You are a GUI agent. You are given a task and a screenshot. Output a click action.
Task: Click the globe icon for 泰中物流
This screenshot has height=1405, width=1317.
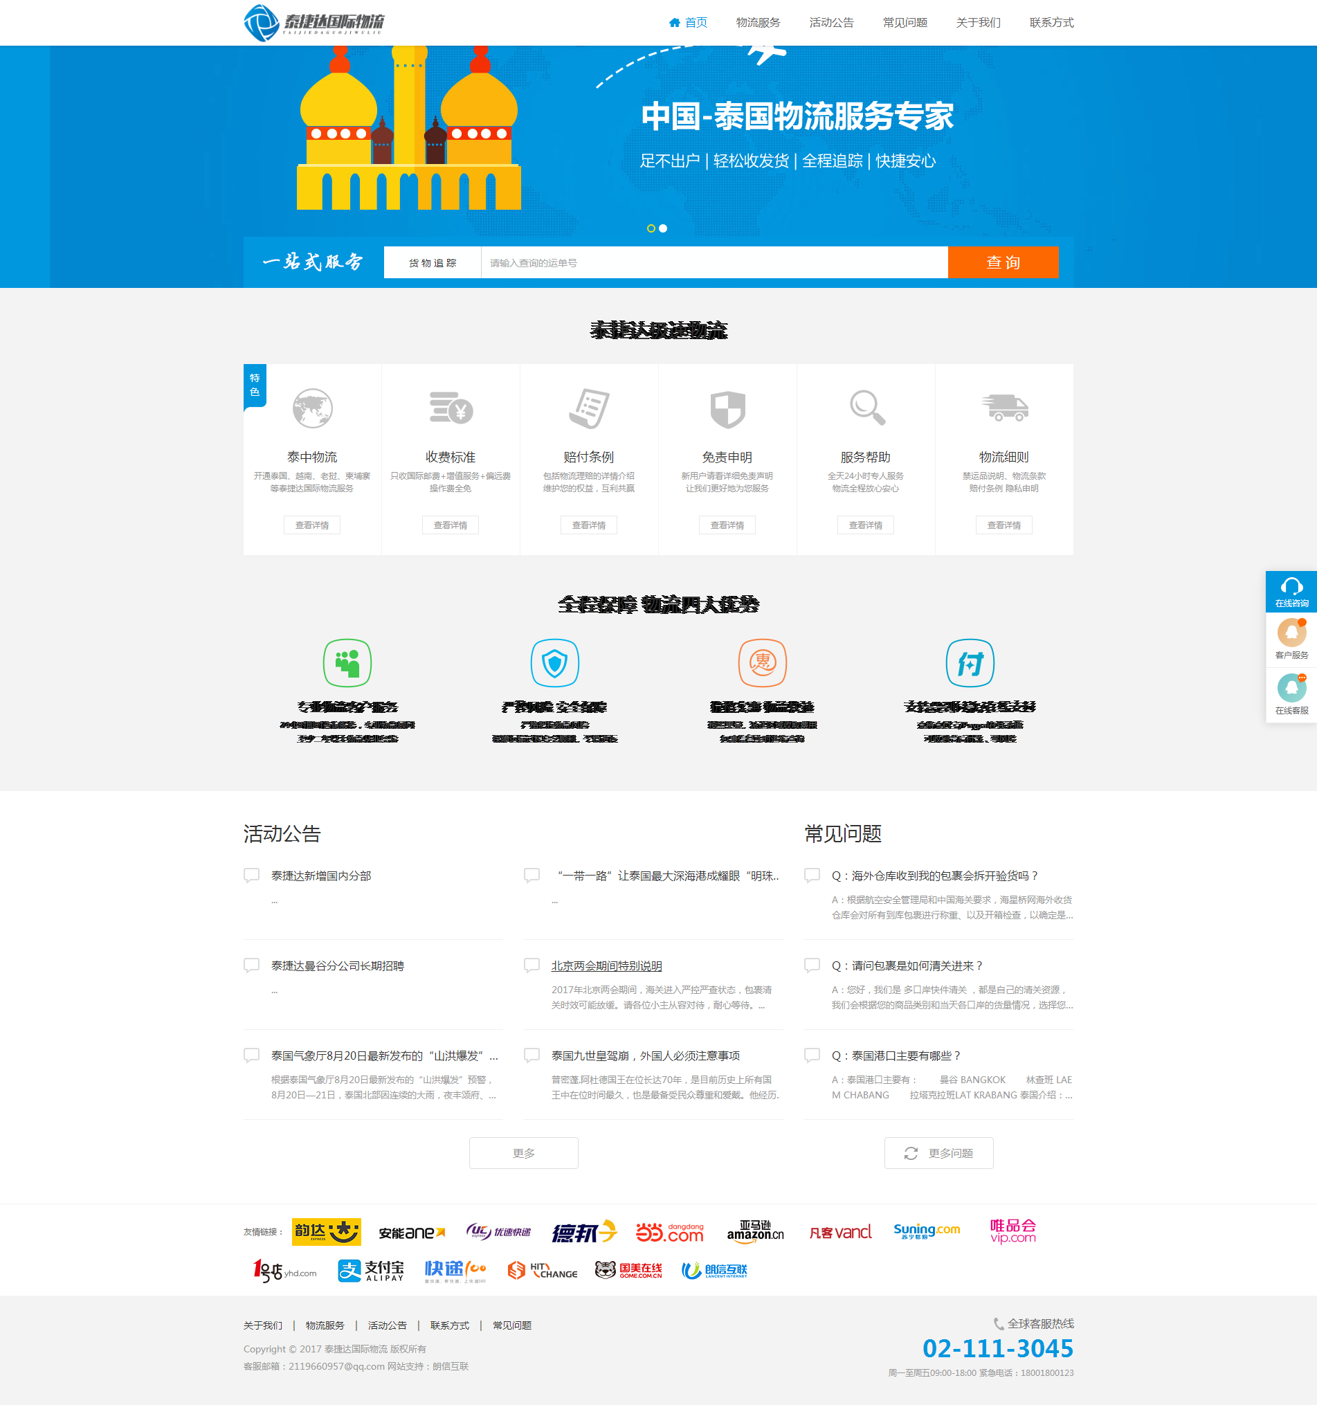point(312,408)
